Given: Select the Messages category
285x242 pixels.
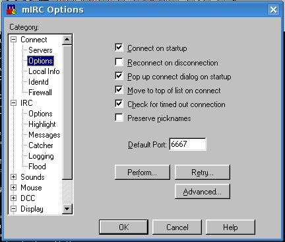Looking at the screenshot, I should (x=44, y=135).
